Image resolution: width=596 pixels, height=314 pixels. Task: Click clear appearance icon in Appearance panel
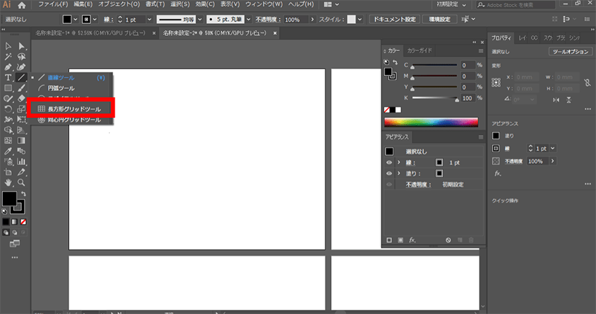tap(448, 240)
